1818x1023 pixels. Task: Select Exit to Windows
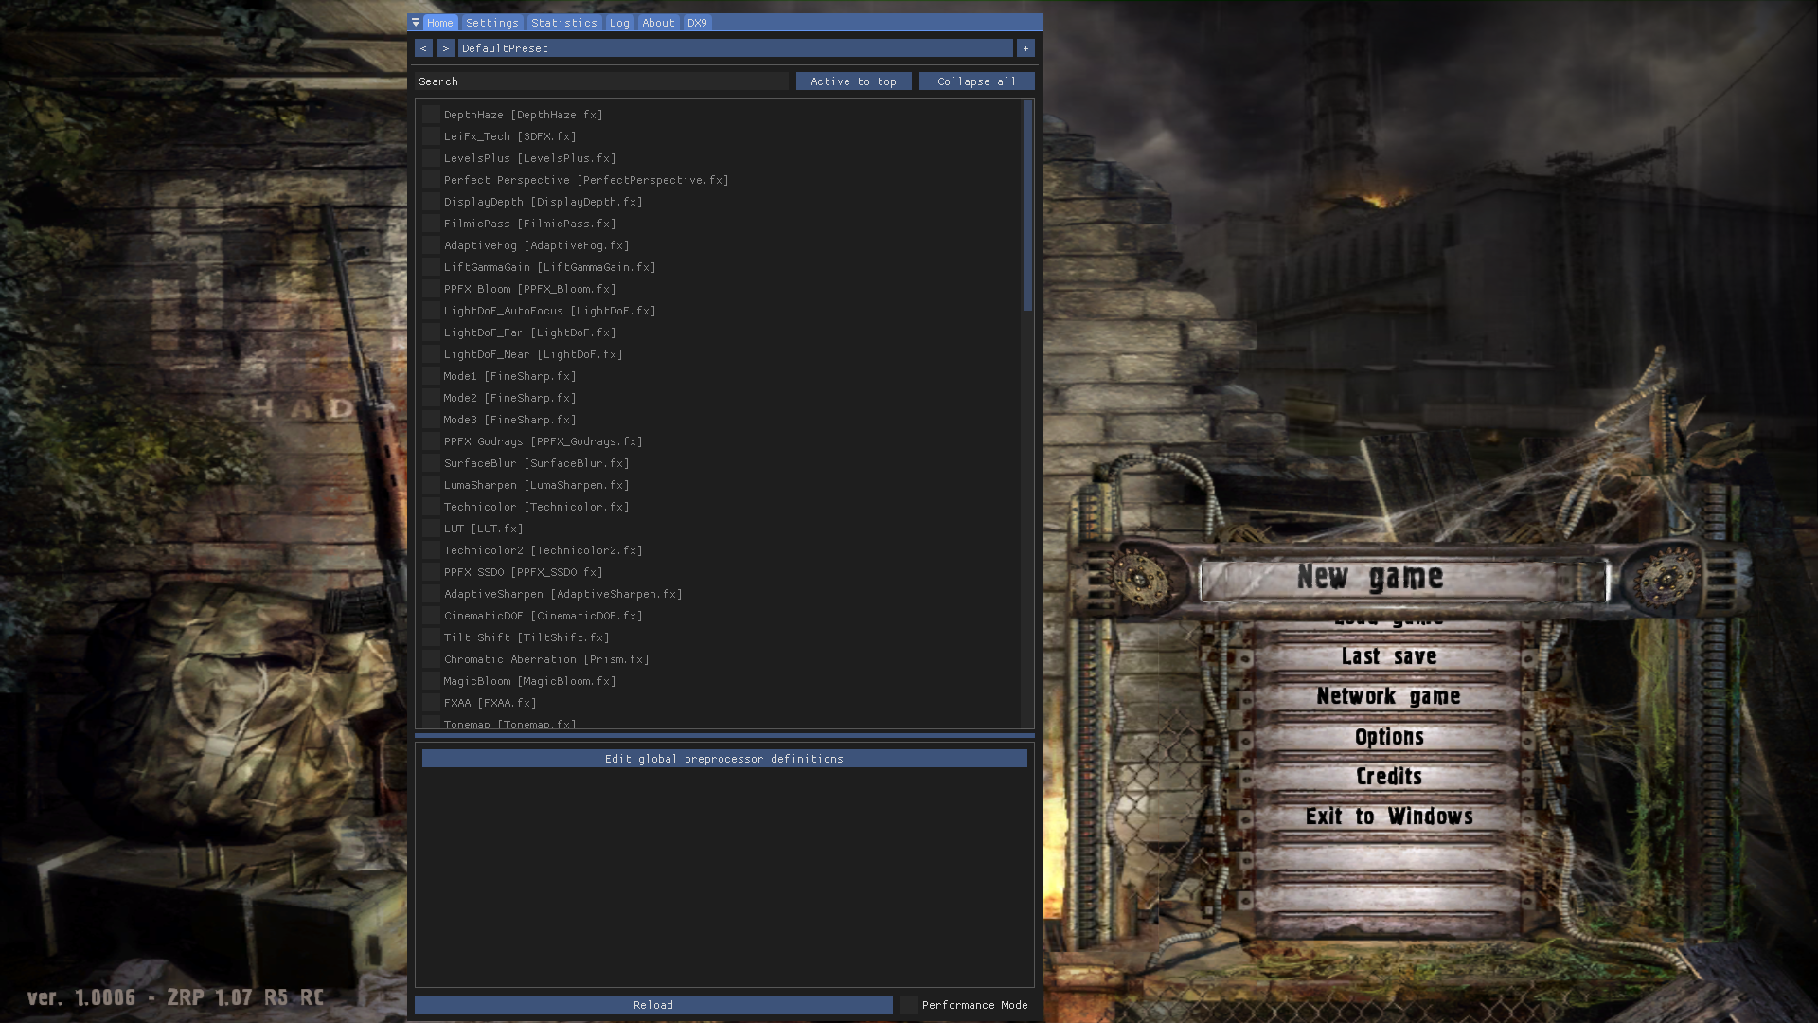tap(1389, 817)
